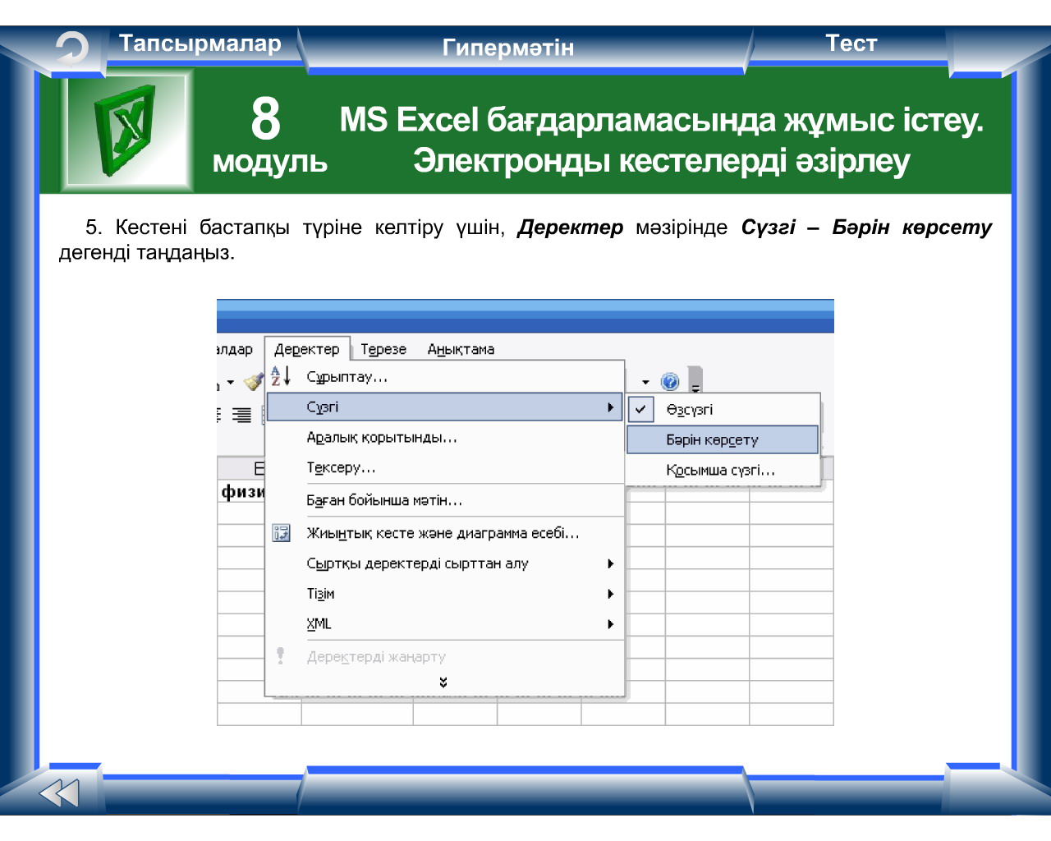This screenshot has height=841, width=1051.
Task: Open the Терезе menu
Action: [x=383, y=349]
